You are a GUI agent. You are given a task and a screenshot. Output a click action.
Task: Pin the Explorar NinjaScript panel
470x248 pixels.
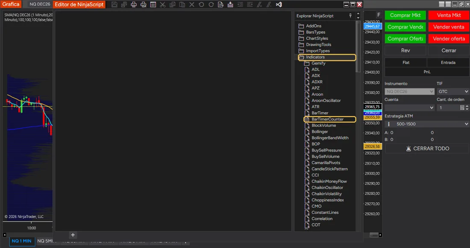coord(350,15)
